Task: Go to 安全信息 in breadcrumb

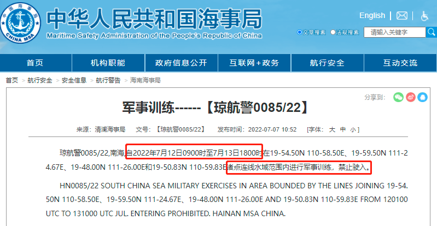Action: tap(74, 81)
